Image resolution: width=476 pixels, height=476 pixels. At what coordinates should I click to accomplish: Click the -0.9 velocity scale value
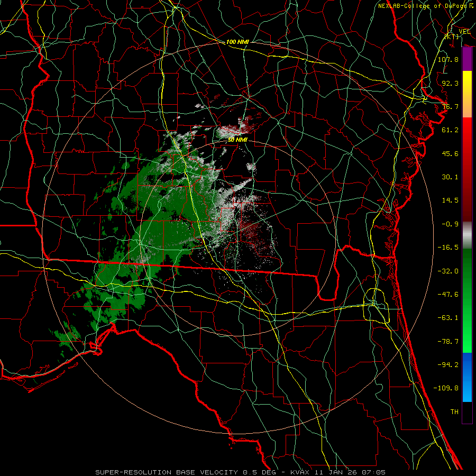coord(450,224)
